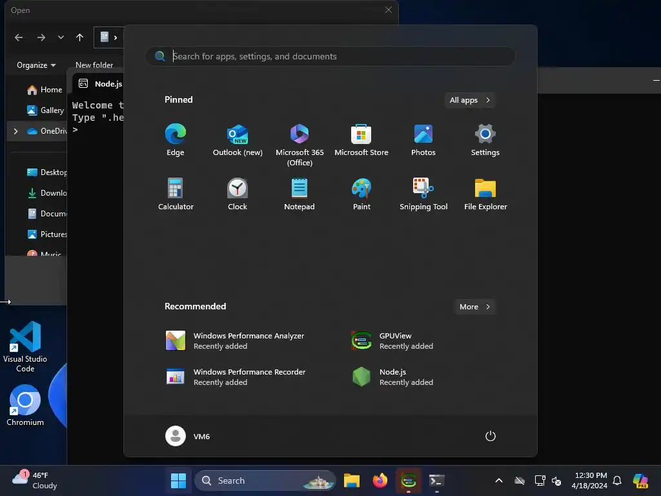Open Organize dropdown in Open dialog
Screen dimensions: 661x496
point(36,65)
